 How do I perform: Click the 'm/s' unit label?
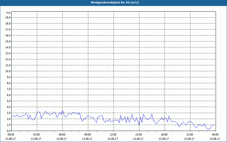coord(9,13)
